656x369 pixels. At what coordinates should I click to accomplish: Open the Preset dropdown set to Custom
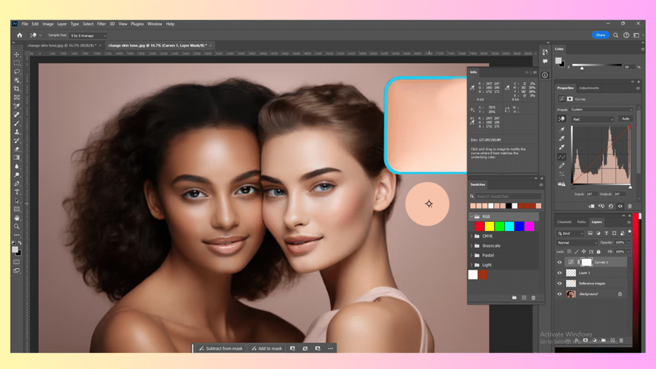[601, 109]
